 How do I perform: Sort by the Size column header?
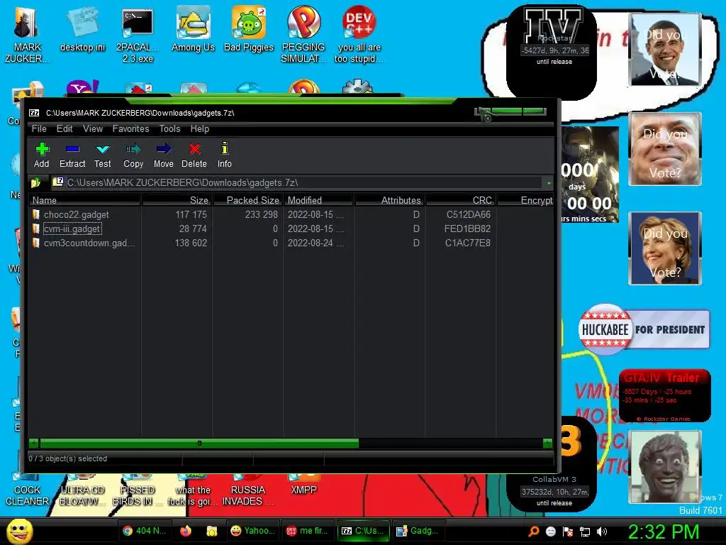pos(177,200)
